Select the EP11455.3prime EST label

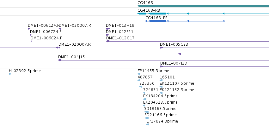153,71
